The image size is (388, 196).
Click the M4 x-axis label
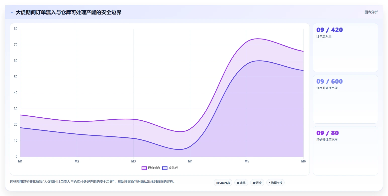[x=190, y=161]
